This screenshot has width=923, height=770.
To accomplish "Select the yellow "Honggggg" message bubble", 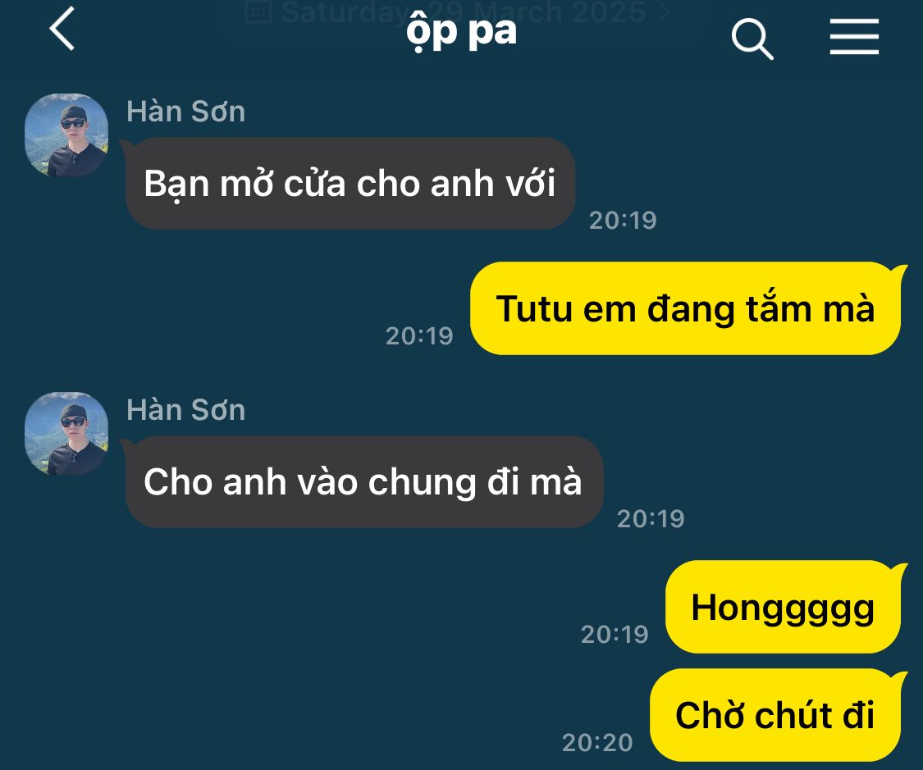I will tap(784, 607).
